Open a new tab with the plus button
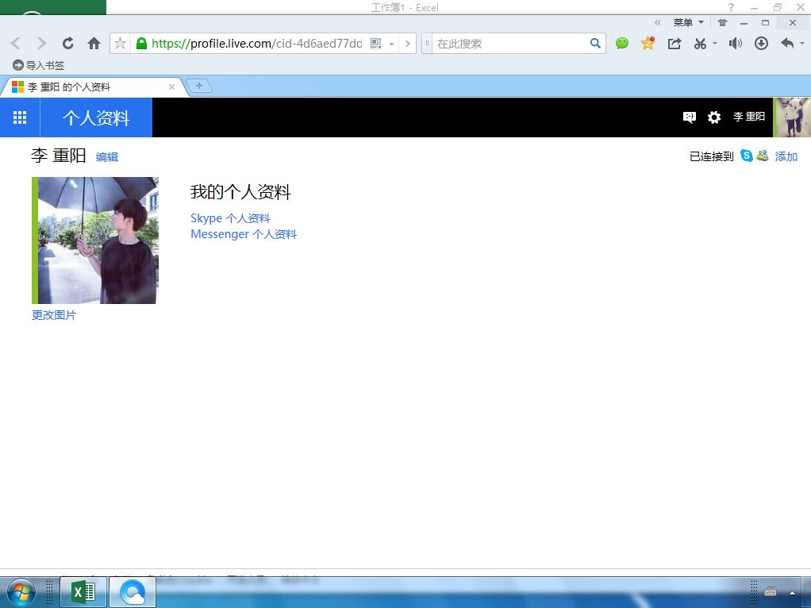Viewport: 811px width, 608px height. [x=198, y=86]
